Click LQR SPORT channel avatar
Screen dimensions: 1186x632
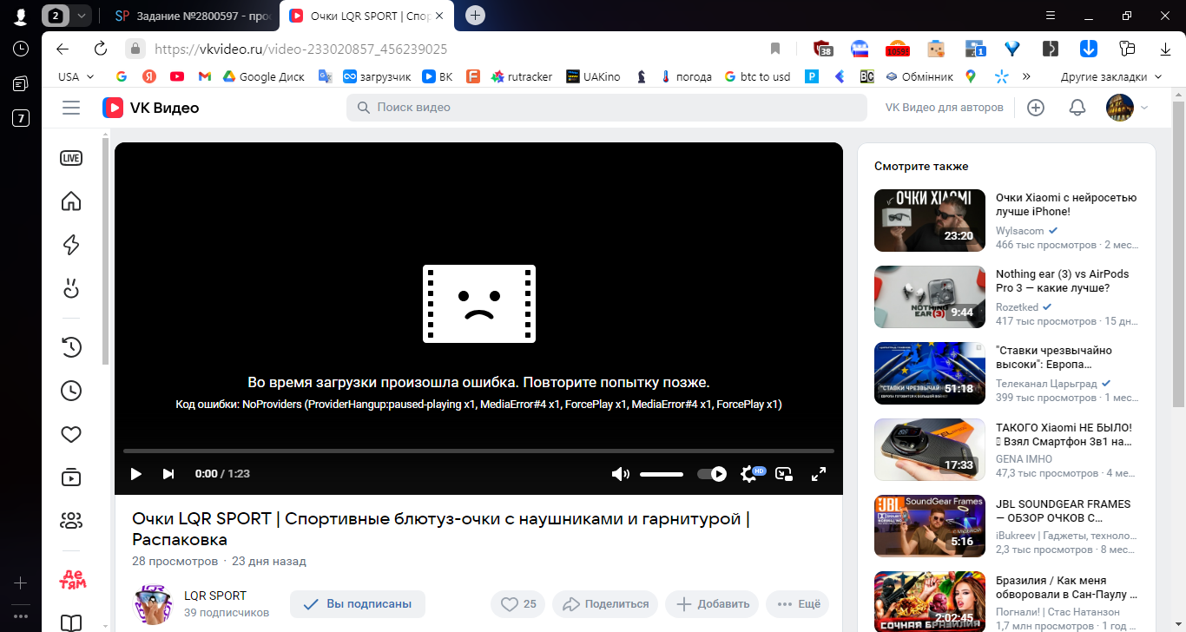click(x=153, y=604)
